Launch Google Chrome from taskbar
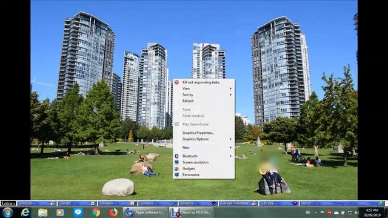Image resolution: width=388 pixels, height=218 pixels. point(96,213)
